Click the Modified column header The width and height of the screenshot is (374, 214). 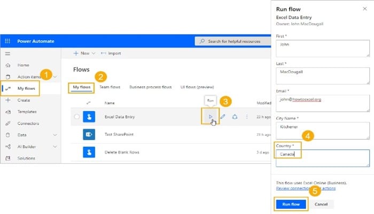264,103
